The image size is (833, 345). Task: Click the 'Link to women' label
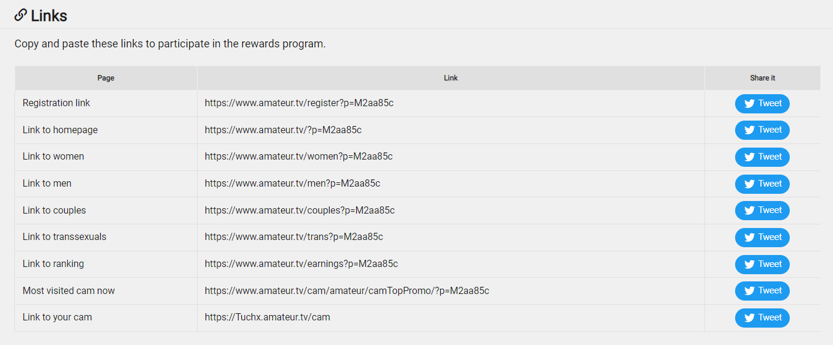pyautogui.click(x=53, y=157)
